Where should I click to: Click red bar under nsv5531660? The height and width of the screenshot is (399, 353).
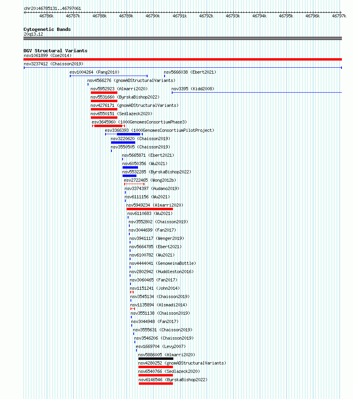(104, 101)
